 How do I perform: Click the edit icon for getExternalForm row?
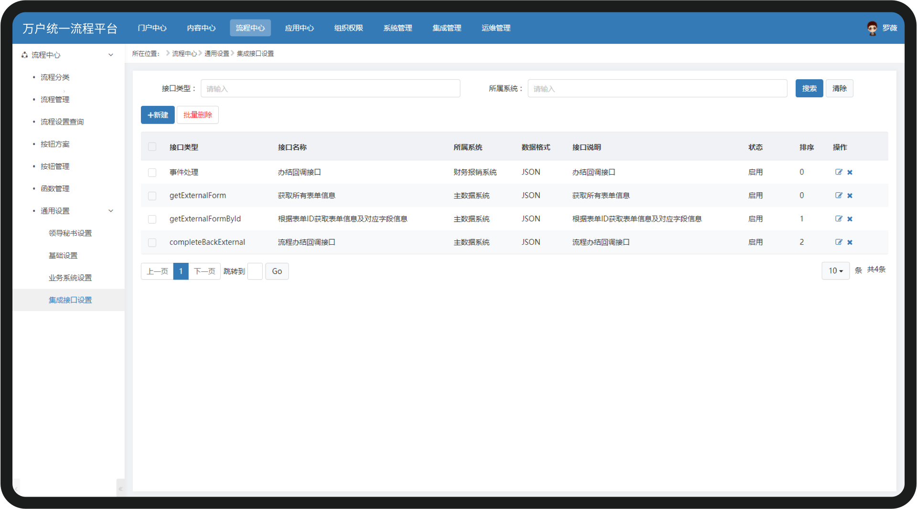pos(838,196)
